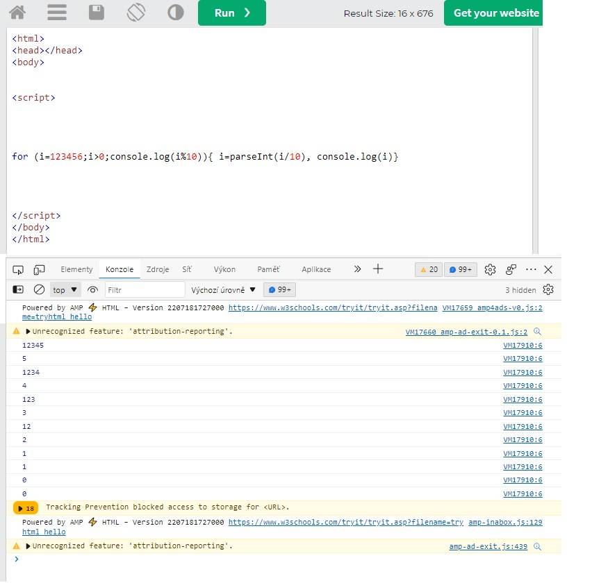Expand the amp-ad-exit.js:439 'Unrecognized feature' warning

pyautogui.click(x=28, y=546)
